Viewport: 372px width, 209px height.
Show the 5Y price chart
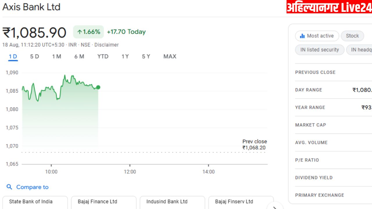(146, 57)
